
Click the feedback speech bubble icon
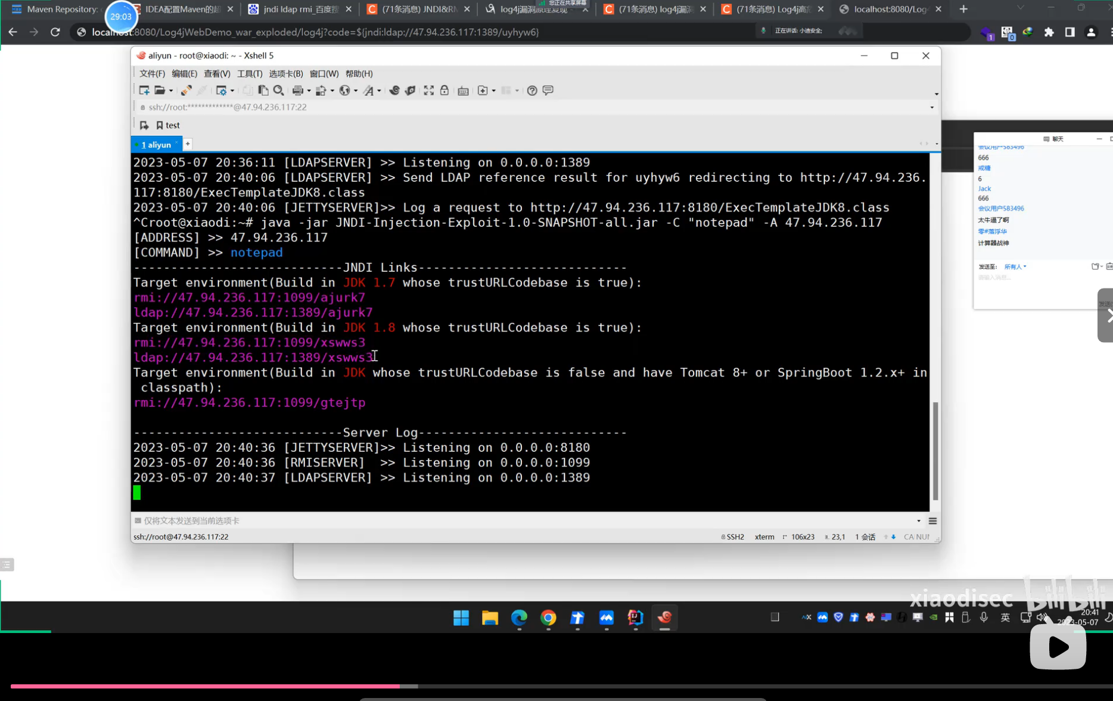[548, 90]
